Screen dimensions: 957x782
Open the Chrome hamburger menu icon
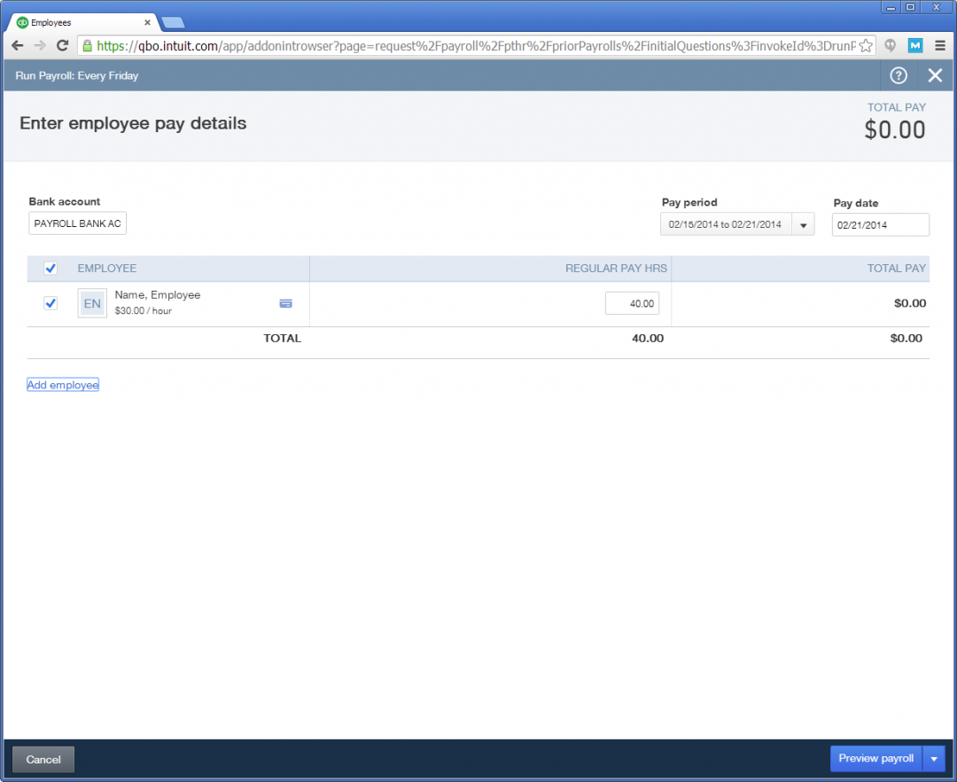click(940, 45)
